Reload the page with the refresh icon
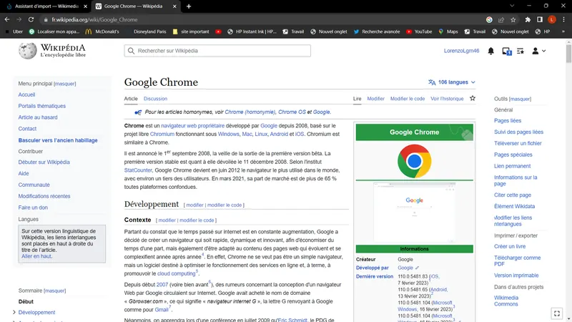The height and width of the screenshot is (322, 572). (31, 20)
